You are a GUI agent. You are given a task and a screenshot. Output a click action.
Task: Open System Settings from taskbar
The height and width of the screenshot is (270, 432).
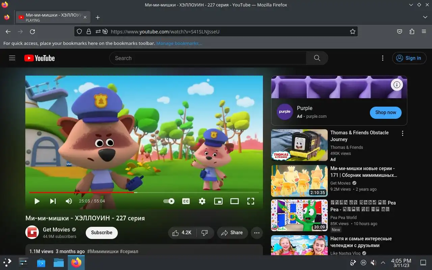pyautogui.click(x=24, y=262)
